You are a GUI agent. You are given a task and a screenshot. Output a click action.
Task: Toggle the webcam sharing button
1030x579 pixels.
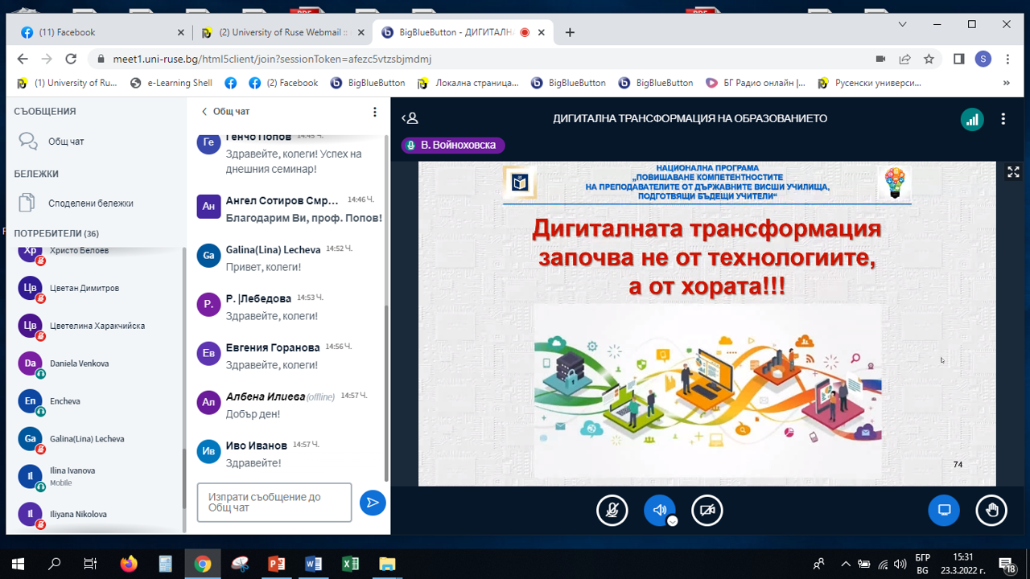click(707, 511)
